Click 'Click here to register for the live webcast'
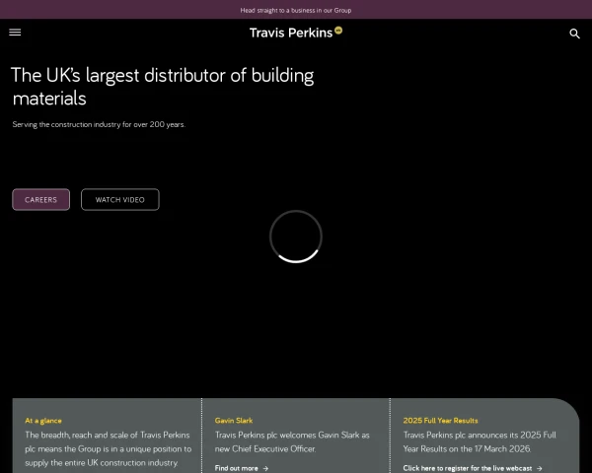 pyautogui.click(x=468, y=468)
